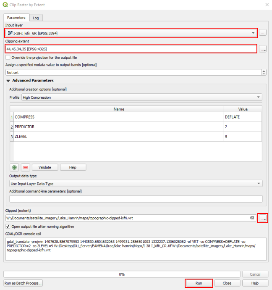Screen dimensions: 272x290
Task: Click the green plus add-row icon
Action: pos(15,167)
